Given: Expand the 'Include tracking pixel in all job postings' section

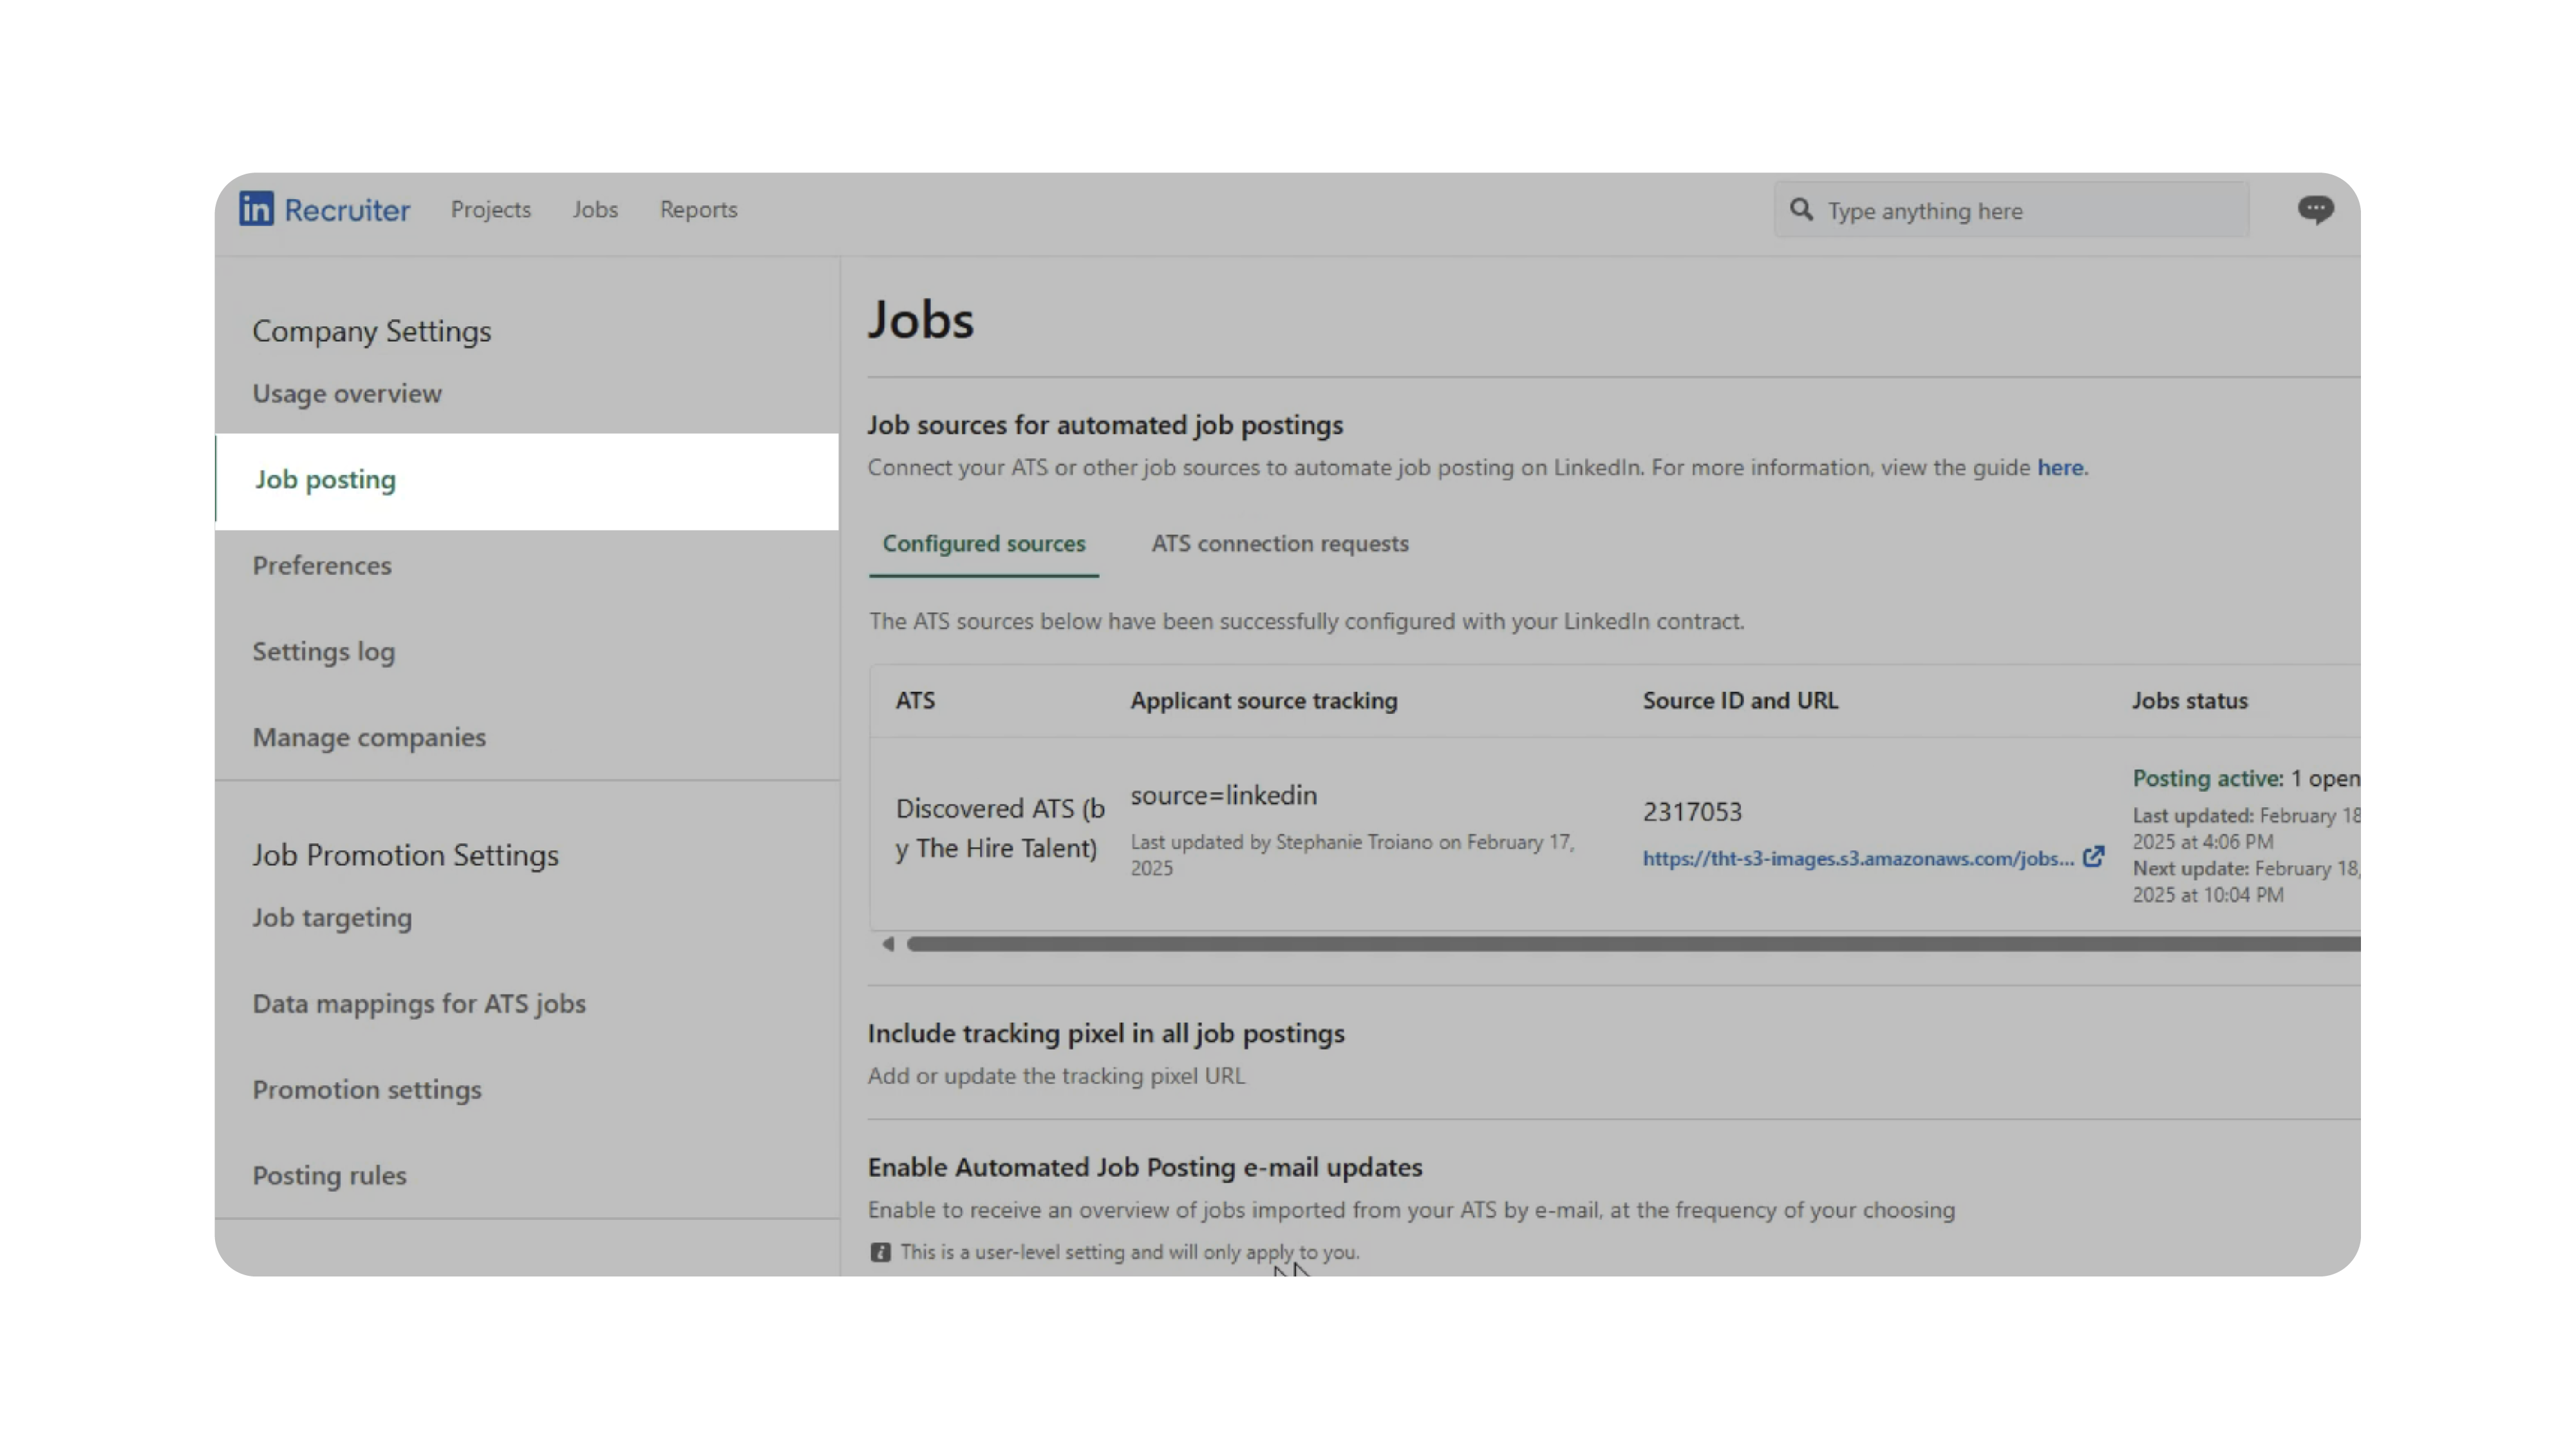Looking at the screenshot, I should coord(1105,1033).
